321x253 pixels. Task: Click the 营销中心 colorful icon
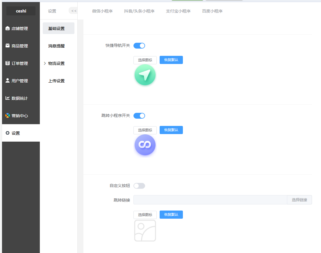point(8,115)
